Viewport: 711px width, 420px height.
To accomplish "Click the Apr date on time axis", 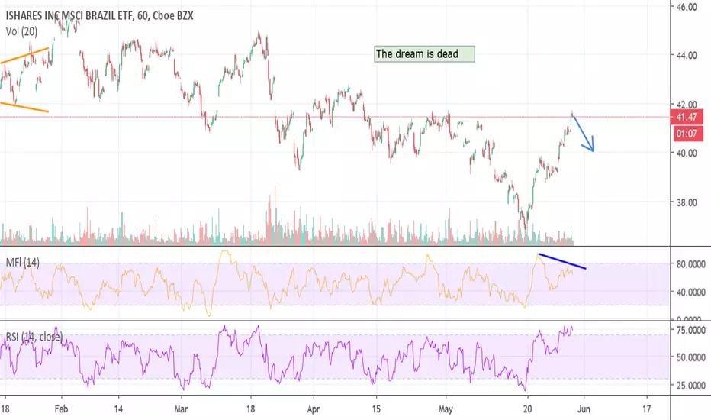I will pyautogui.click(x=314, y=409).
